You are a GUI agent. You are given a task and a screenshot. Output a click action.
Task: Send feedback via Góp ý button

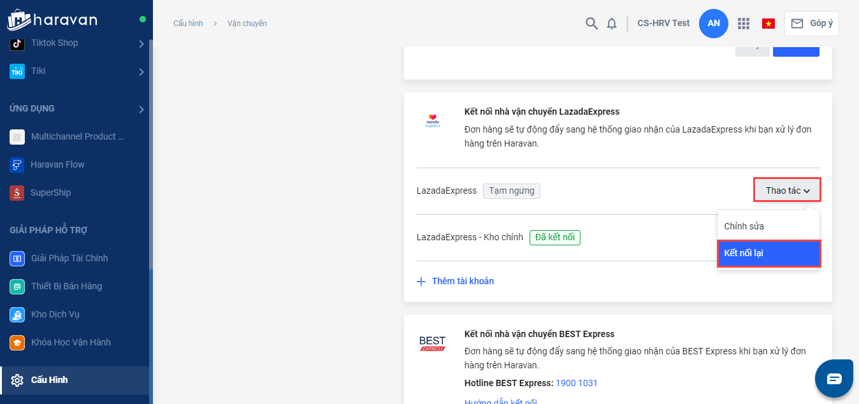click(x=812, y=24)
